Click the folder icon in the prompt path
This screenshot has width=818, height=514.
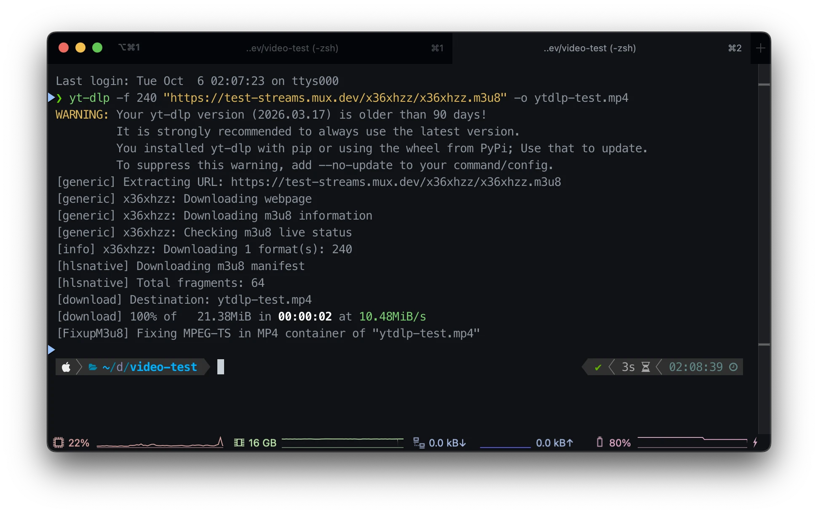pos(93,367)
